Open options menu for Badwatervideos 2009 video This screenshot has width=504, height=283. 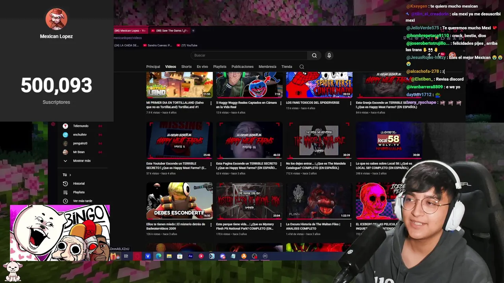[x=211, y=225]
